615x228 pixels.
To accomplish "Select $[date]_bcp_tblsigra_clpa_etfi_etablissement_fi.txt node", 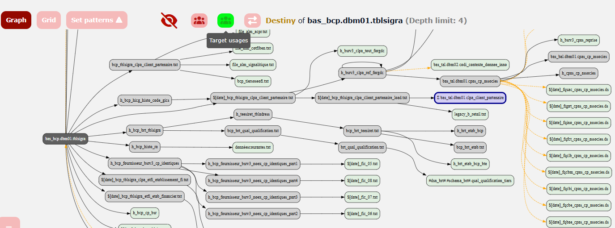I will (144, 180).
